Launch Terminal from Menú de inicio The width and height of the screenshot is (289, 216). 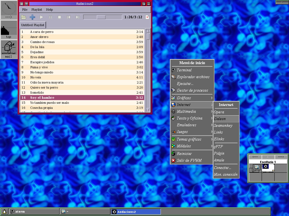tap(192, 70)
